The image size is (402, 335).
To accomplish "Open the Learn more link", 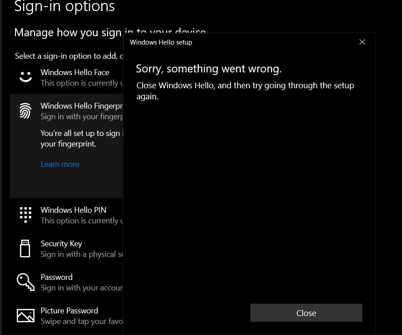I will click(x=60, y=164).
